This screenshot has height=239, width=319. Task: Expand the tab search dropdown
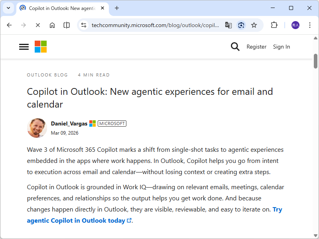point(8,8)
